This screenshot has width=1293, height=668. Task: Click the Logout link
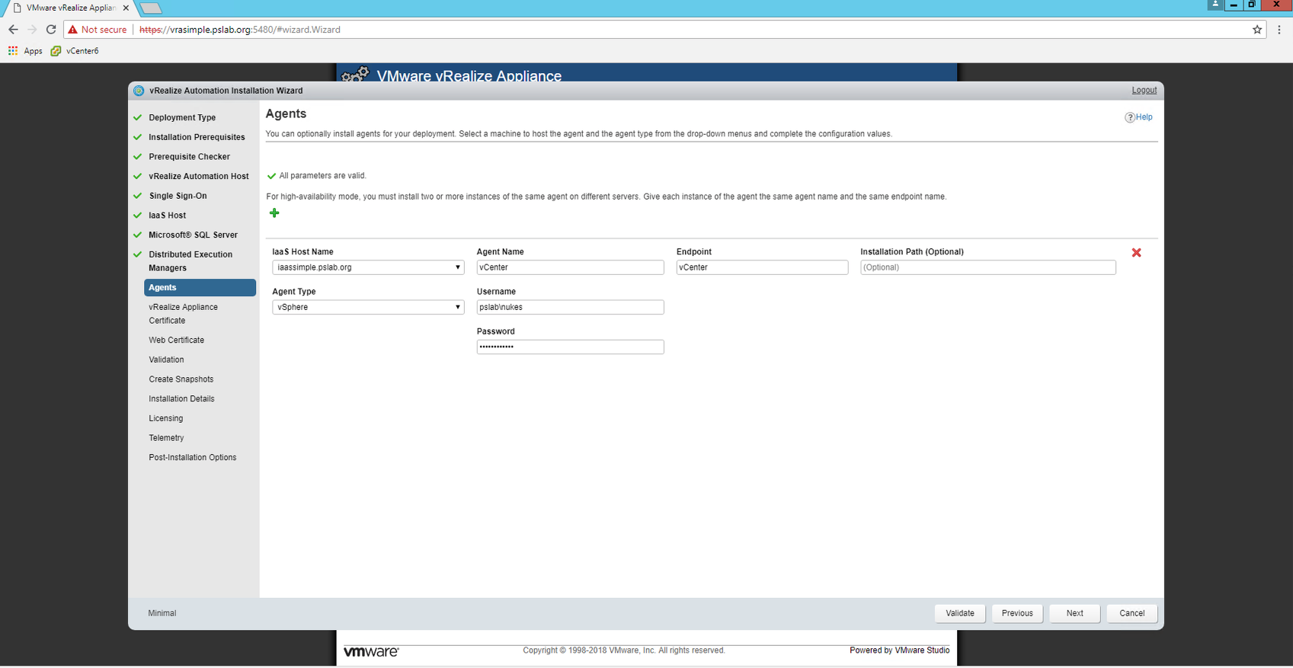pyautogui.click(x=1144, y=90)
